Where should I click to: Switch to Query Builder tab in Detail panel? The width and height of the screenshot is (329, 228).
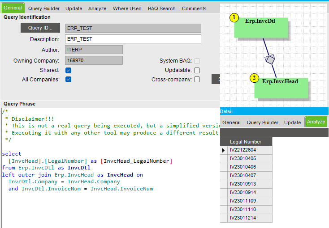(263, 122)
